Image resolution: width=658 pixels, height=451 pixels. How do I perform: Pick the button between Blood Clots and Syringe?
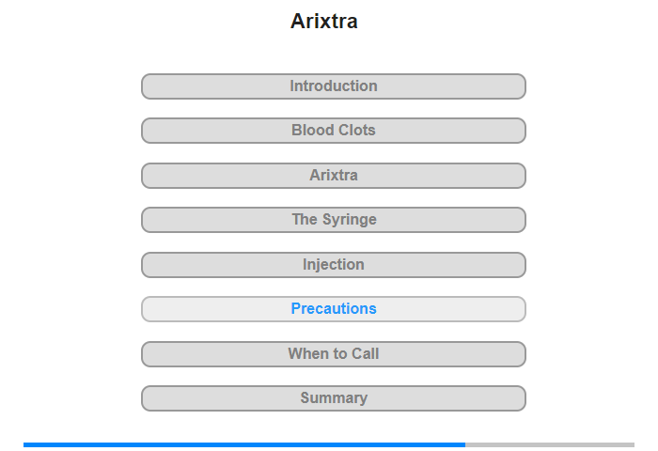(333, 176)
